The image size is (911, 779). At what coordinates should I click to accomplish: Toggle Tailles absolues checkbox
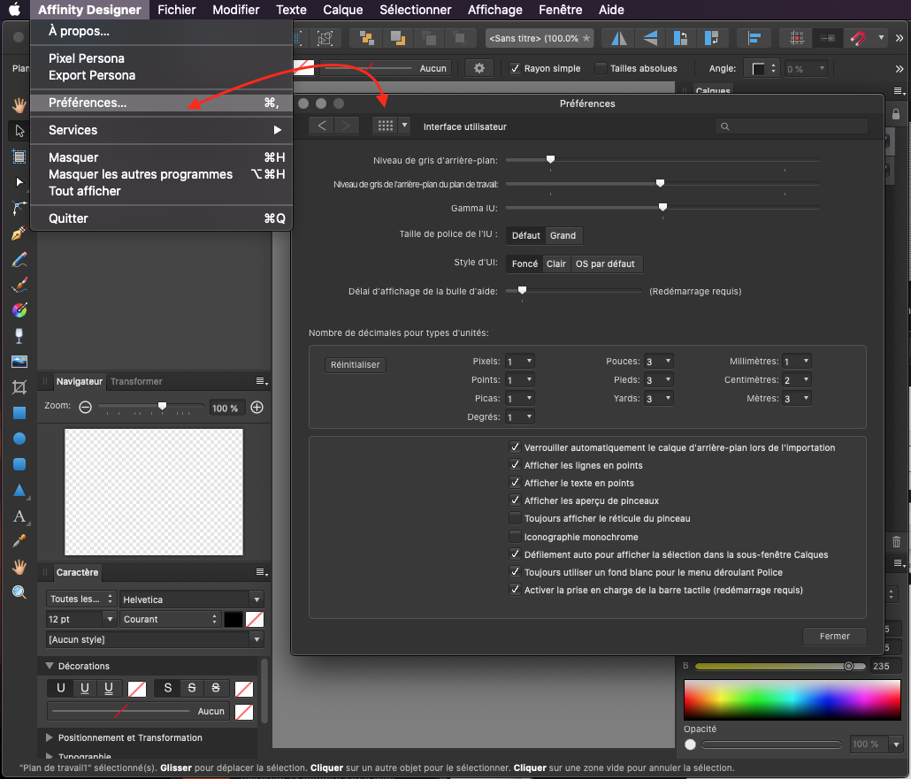click(601, 69)
